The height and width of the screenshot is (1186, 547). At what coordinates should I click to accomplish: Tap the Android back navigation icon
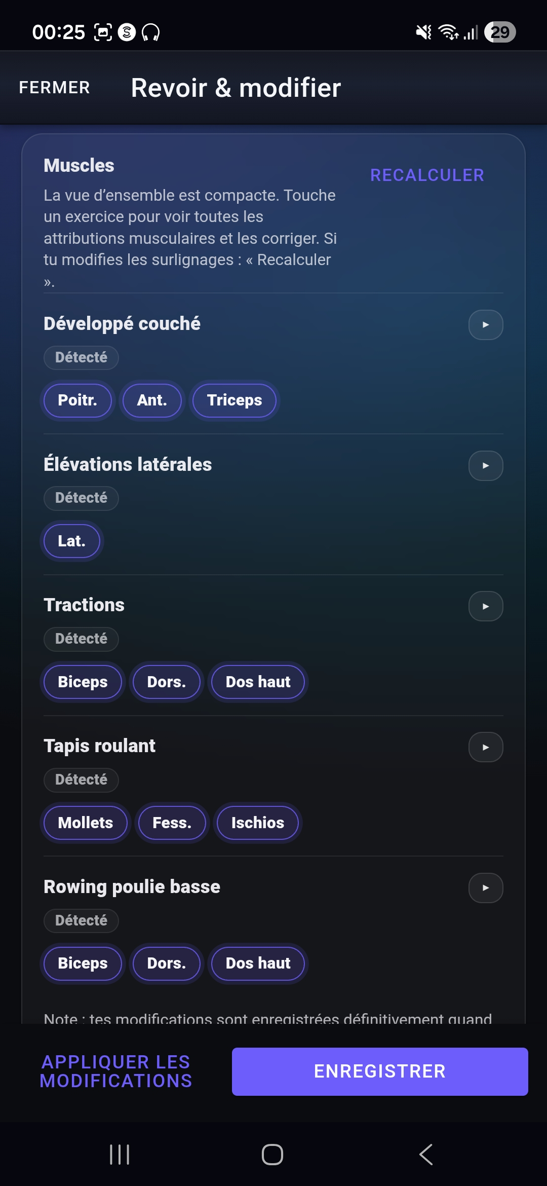point(426,1155)
